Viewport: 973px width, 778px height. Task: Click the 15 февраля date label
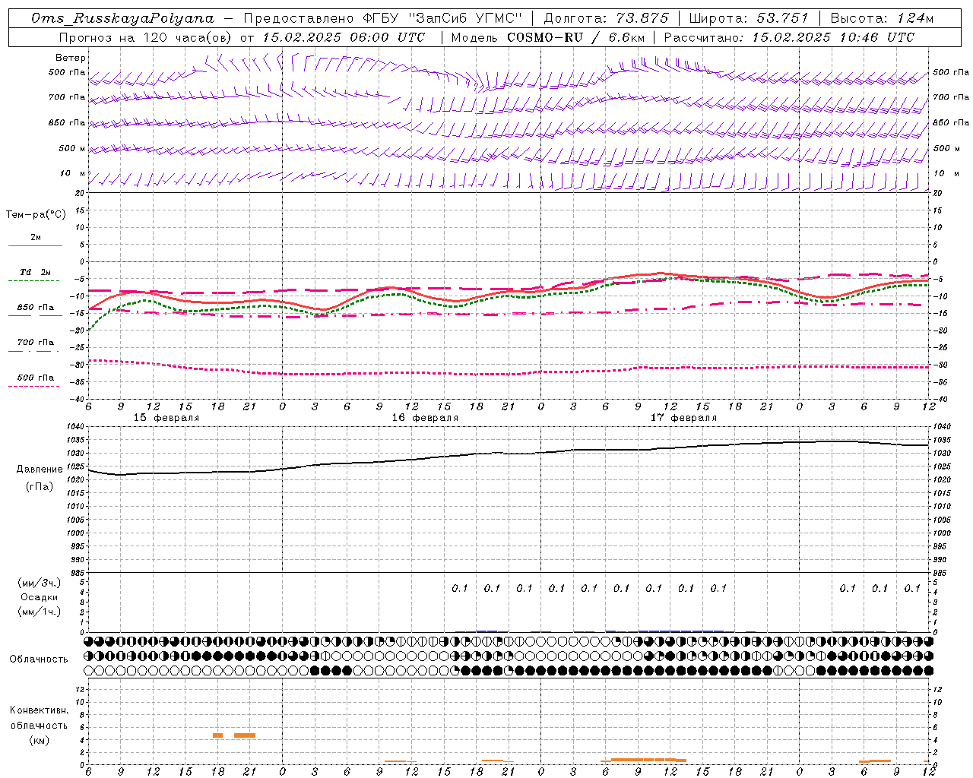[166, 418]
